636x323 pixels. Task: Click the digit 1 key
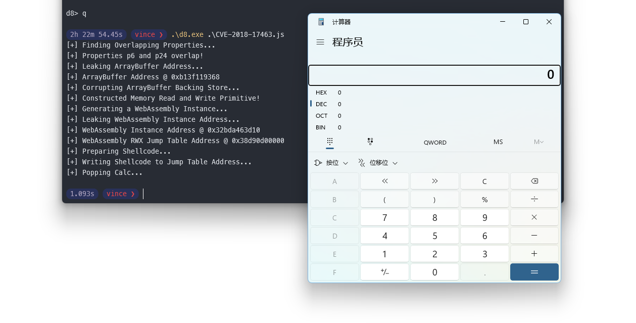click(384, 254)
